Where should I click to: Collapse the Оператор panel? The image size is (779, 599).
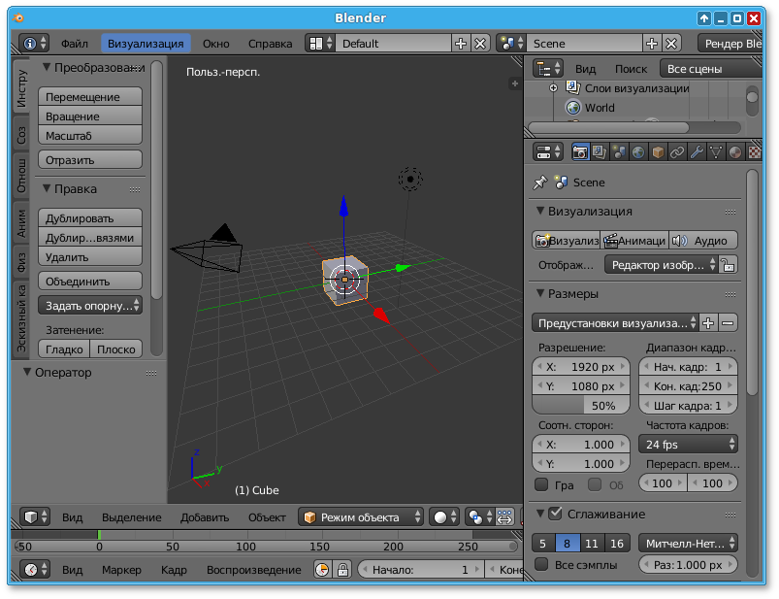(27, 373)
